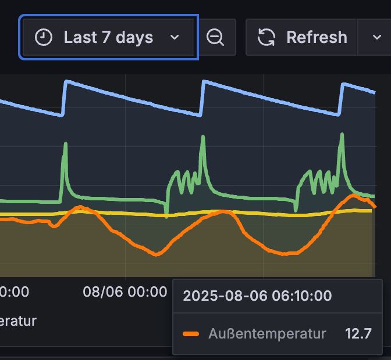Open the refresh interval dropdown arrow

[376, 38]
